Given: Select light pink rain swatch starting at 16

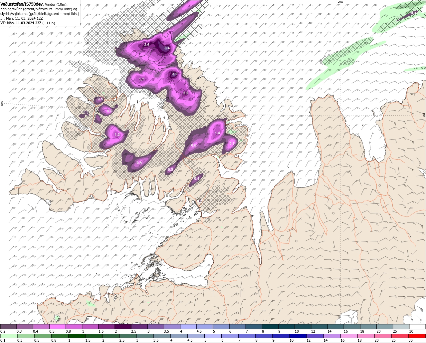Looking at the screenshot, I should pos(350,336).
